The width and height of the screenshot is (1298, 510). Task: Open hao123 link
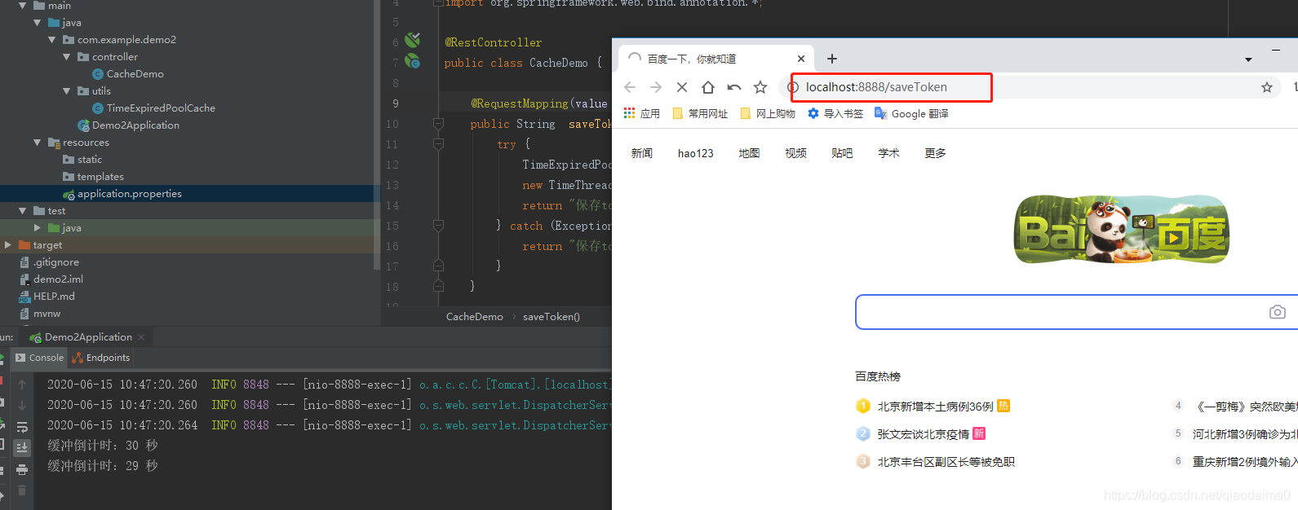(x=696, y=153)
